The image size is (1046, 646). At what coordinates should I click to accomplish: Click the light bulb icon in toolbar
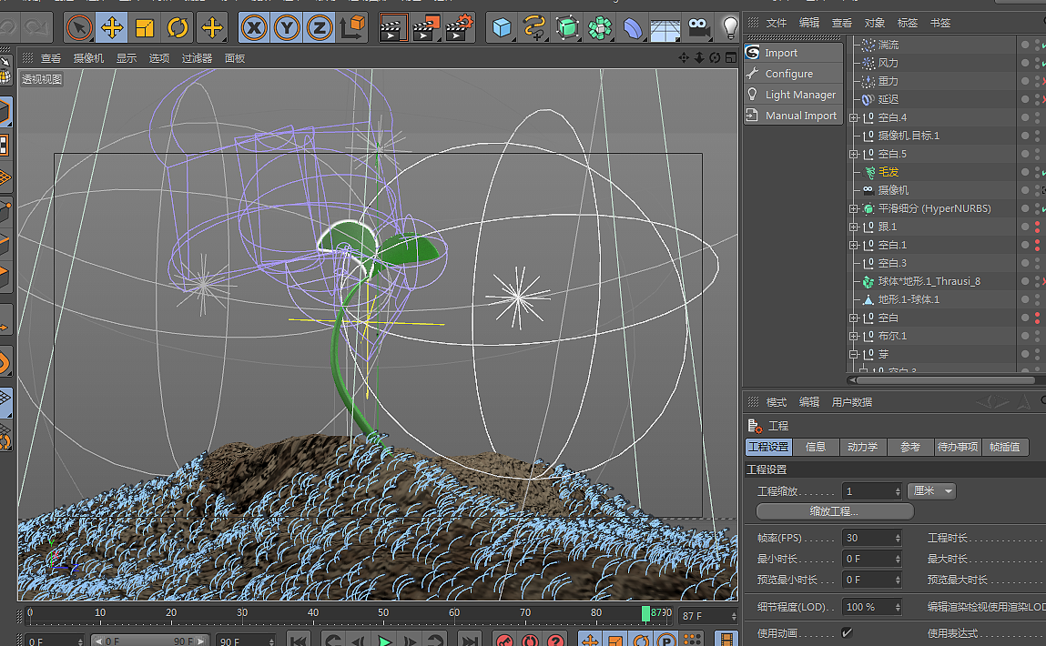(729, 28)
